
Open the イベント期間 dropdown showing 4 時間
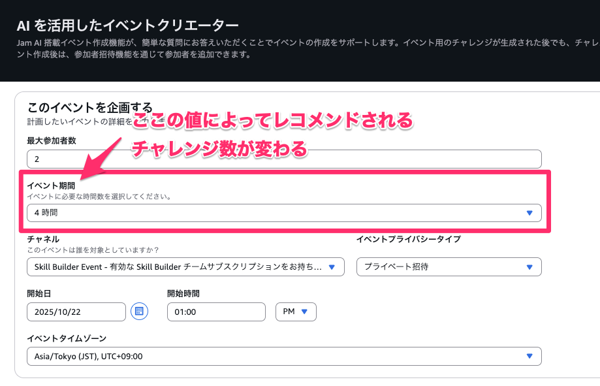[284, 213]
